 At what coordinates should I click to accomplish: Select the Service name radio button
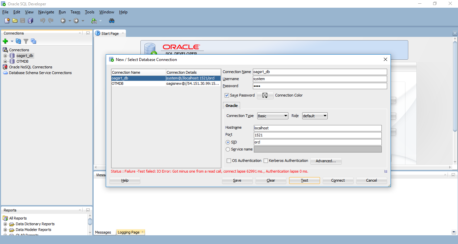tap(228, 149)
